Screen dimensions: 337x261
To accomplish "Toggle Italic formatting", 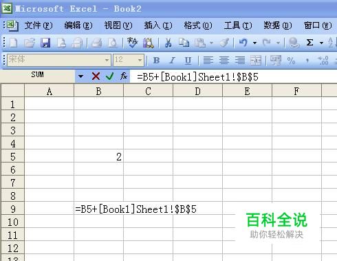I will (x=172, y=61).
